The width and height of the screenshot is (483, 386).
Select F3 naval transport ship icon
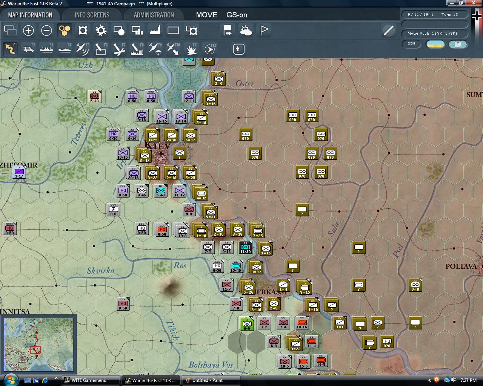46,49
